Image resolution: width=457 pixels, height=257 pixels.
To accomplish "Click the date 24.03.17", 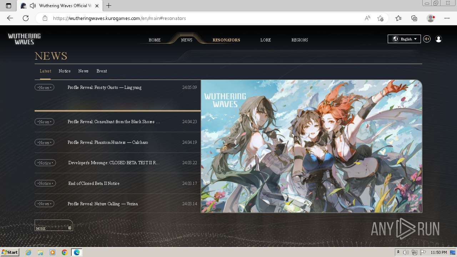I will [190, 183].
